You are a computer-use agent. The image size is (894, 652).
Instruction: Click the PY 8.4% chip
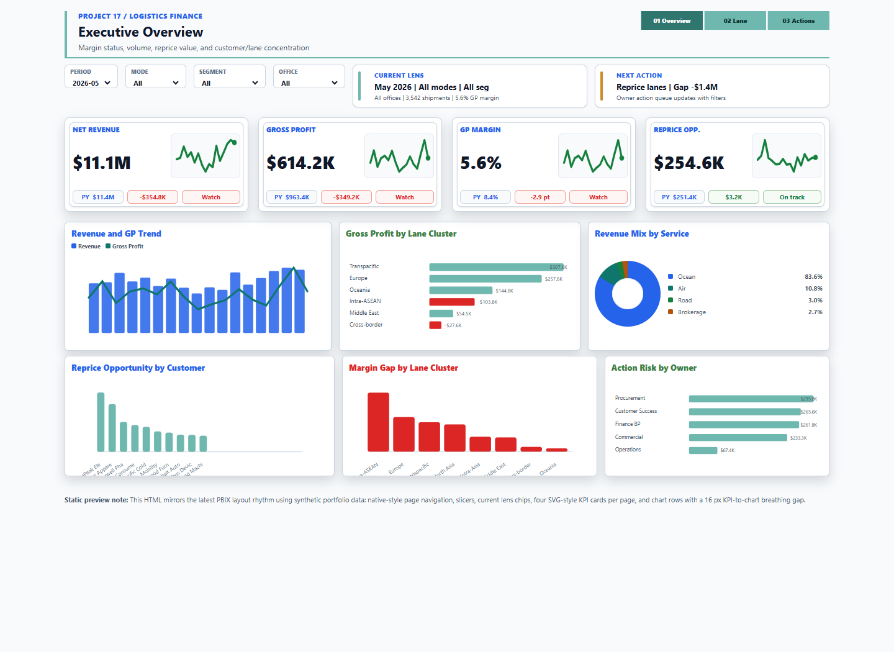click(485, 197)
